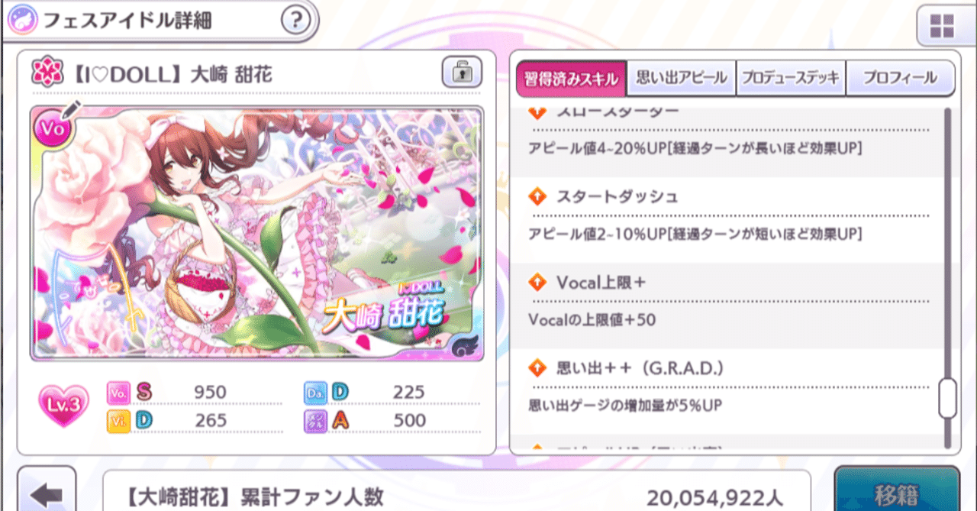Click the Lv.3 heart icon
The width and height of the screenshot is (977, 511).
(63, 405)
